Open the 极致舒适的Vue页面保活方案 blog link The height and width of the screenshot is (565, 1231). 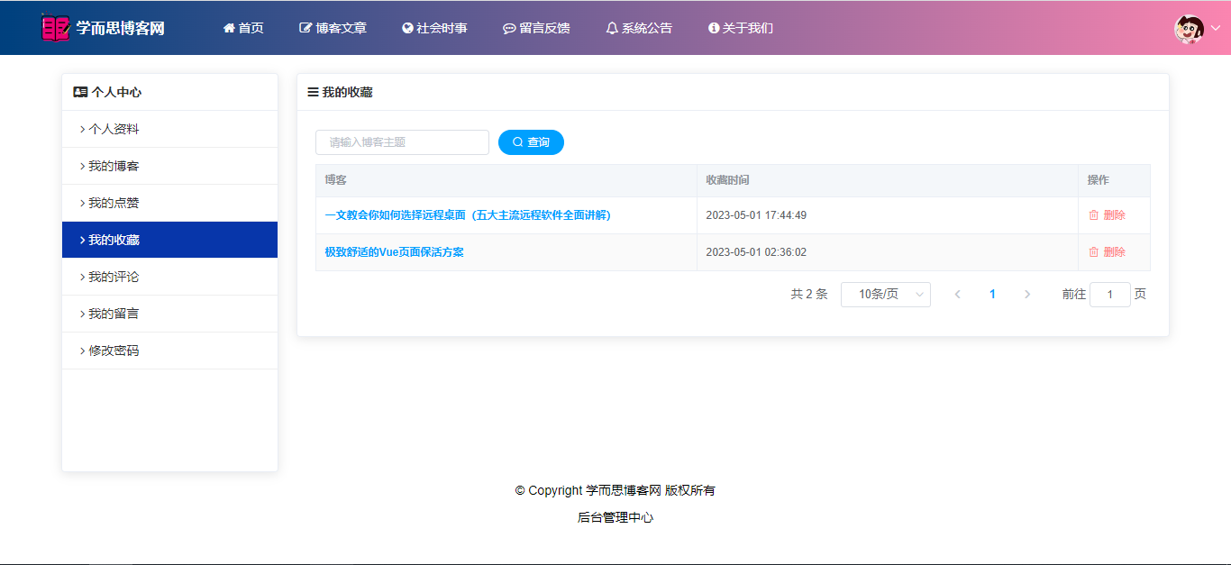[394, 252]
